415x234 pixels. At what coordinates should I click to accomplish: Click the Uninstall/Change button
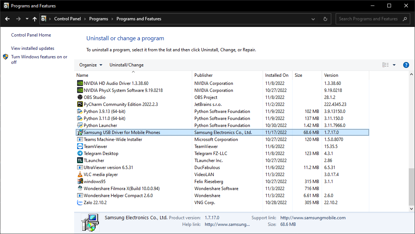[x=127, y=65]
